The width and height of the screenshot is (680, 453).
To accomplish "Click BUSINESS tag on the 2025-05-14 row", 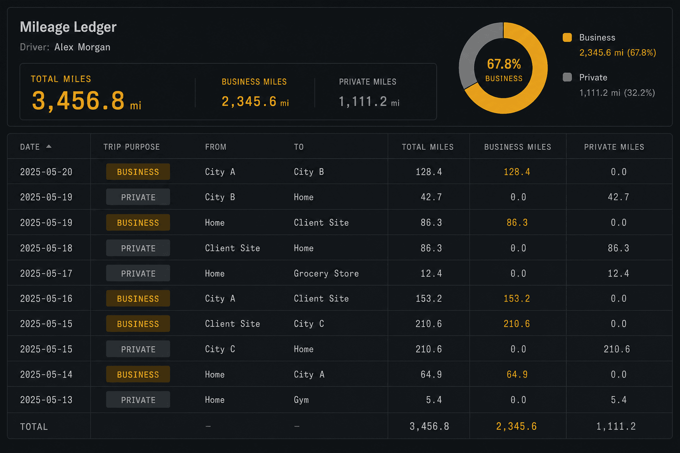I will coord(138,374).
